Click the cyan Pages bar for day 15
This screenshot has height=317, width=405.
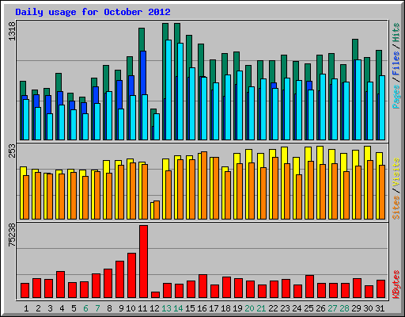(192, 104)
